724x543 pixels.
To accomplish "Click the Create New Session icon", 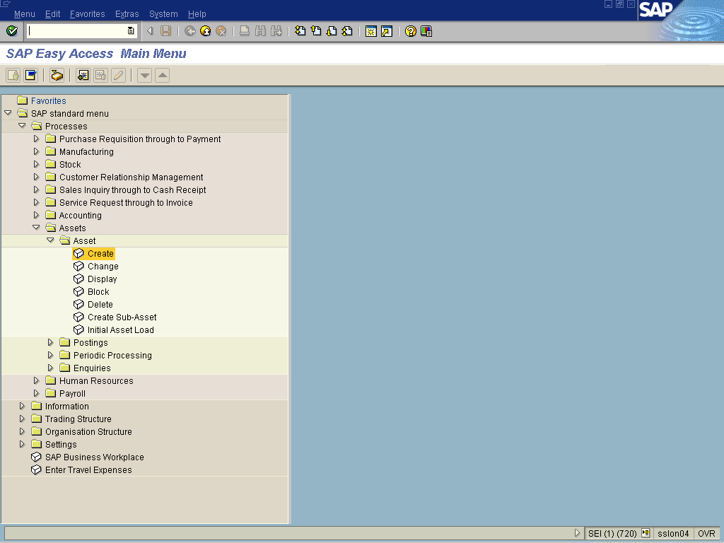I will [x=370, y=31].
